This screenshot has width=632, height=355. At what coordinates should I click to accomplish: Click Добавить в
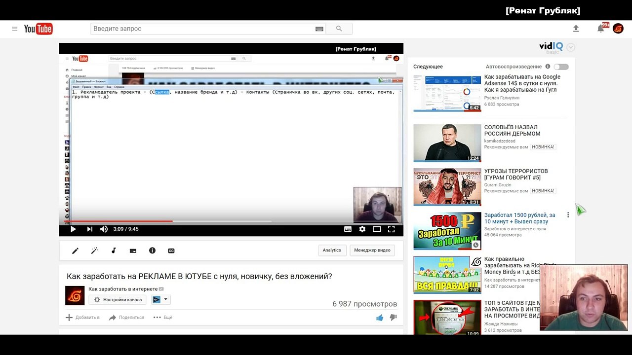pos(82,318)
